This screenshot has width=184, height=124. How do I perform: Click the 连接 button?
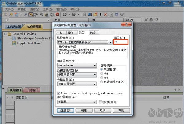tap(65, 111)
